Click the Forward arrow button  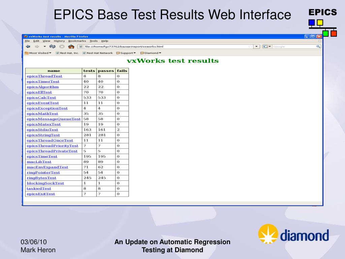click(37, 47)
